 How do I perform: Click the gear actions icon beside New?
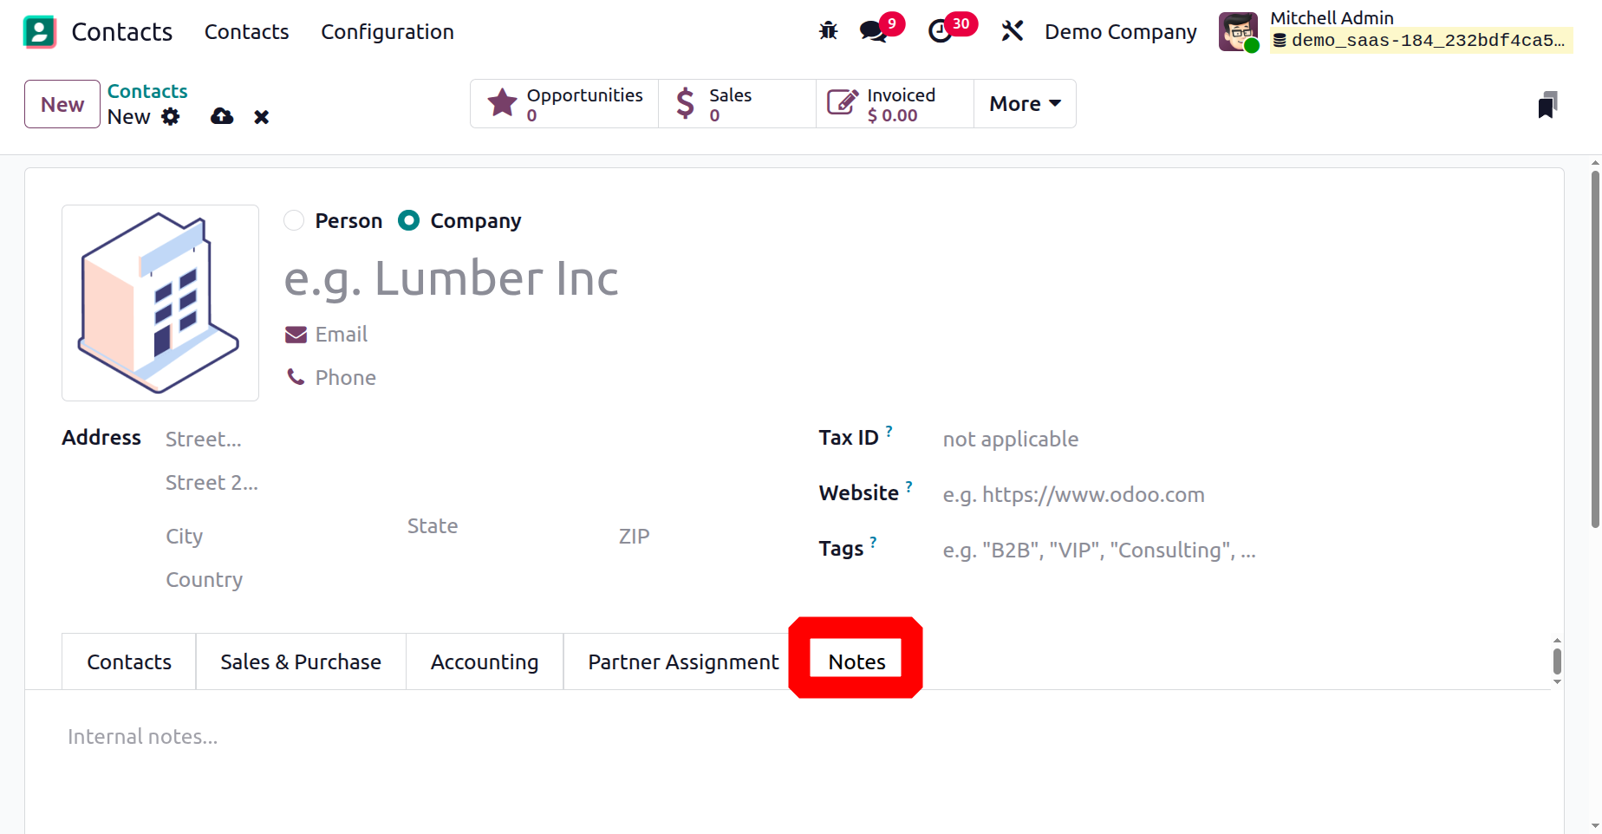coord(171,117)
